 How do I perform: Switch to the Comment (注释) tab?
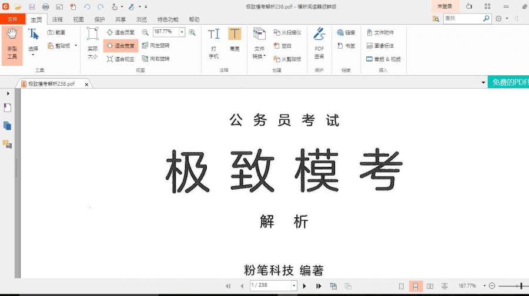pyautogui.click(x=58, y=19)
